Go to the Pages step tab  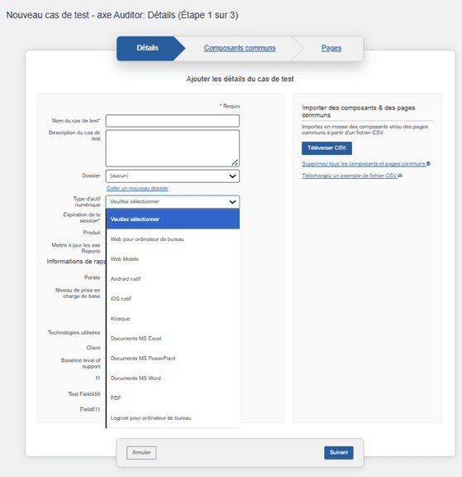[x=331, y=48]
